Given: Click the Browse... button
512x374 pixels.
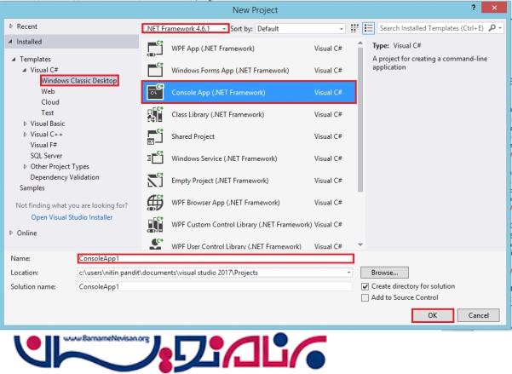Looking at the screenshot, I should point(384,273).
